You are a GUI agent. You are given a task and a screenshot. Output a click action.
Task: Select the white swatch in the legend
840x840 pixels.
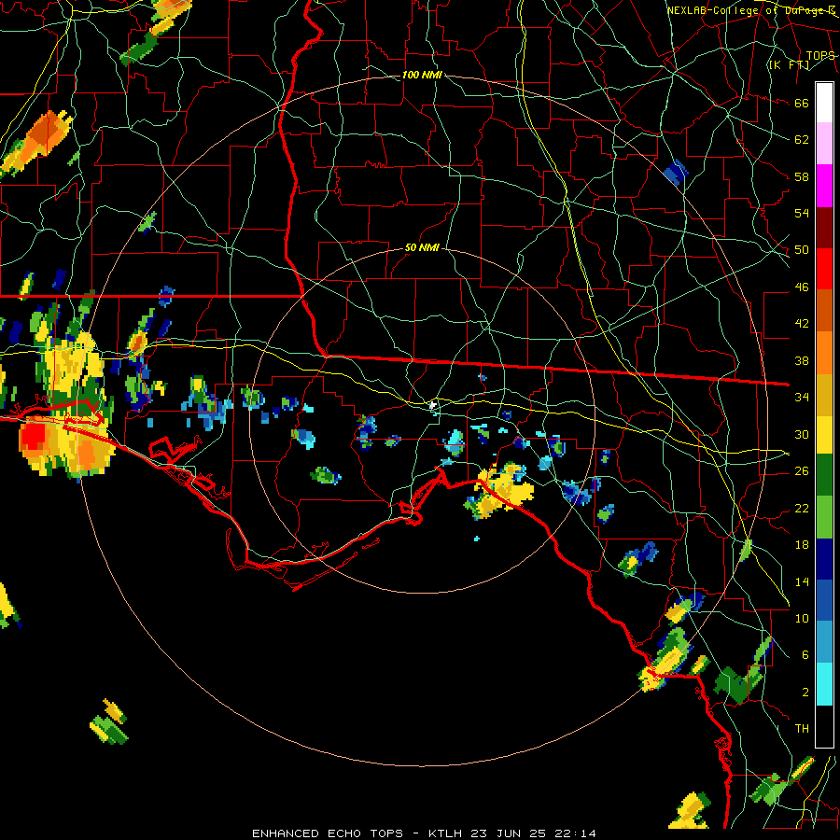[824, 103]
